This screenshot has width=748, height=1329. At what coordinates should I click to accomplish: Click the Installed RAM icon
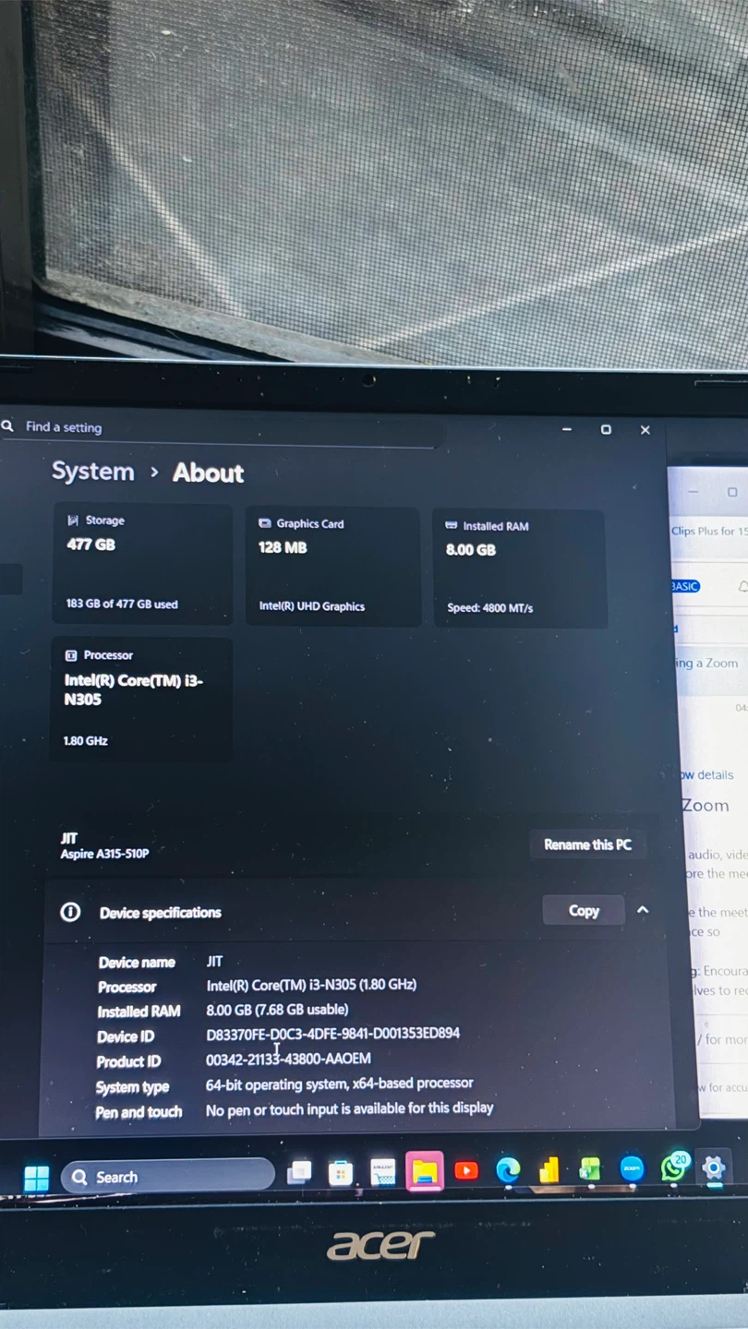click(452, 525)
